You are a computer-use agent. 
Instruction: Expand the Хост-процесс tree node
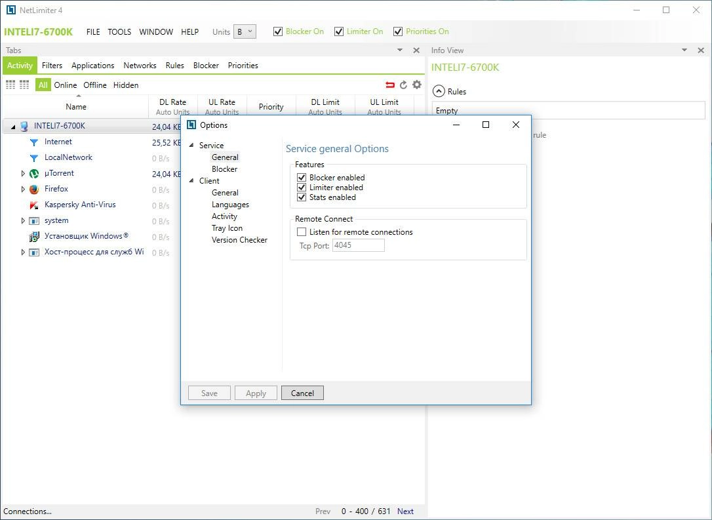click(x=23, y=252)
